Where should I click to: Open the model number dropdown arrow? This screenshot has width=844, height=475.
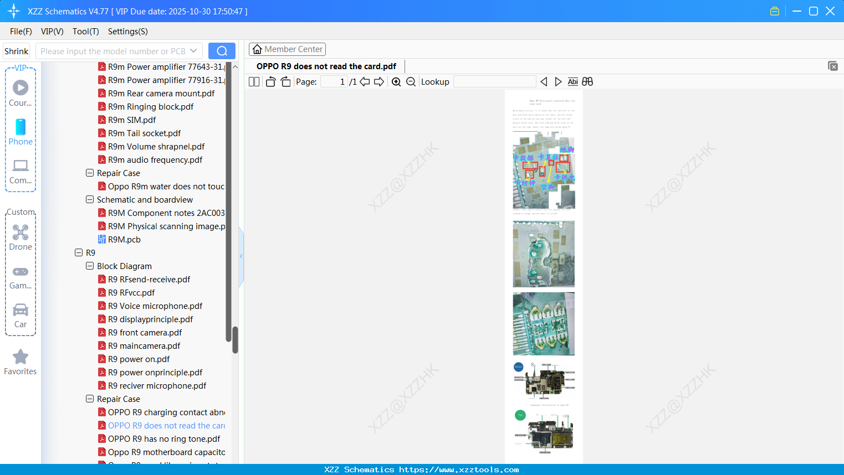coord(193,51)
